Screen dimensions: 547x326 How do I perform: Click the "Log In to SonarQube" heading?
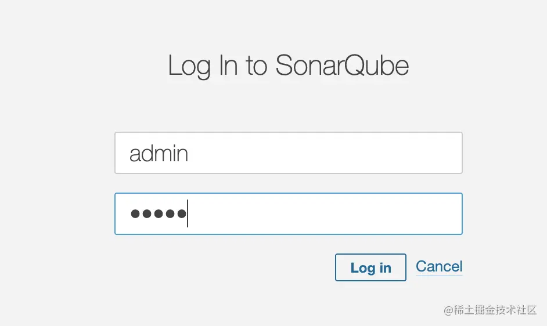[x=288, y=66]
